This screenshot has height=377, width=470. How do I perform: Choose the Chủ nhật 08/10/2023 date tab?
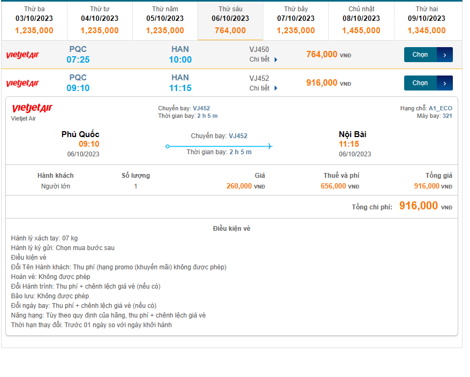pos(361,20)
